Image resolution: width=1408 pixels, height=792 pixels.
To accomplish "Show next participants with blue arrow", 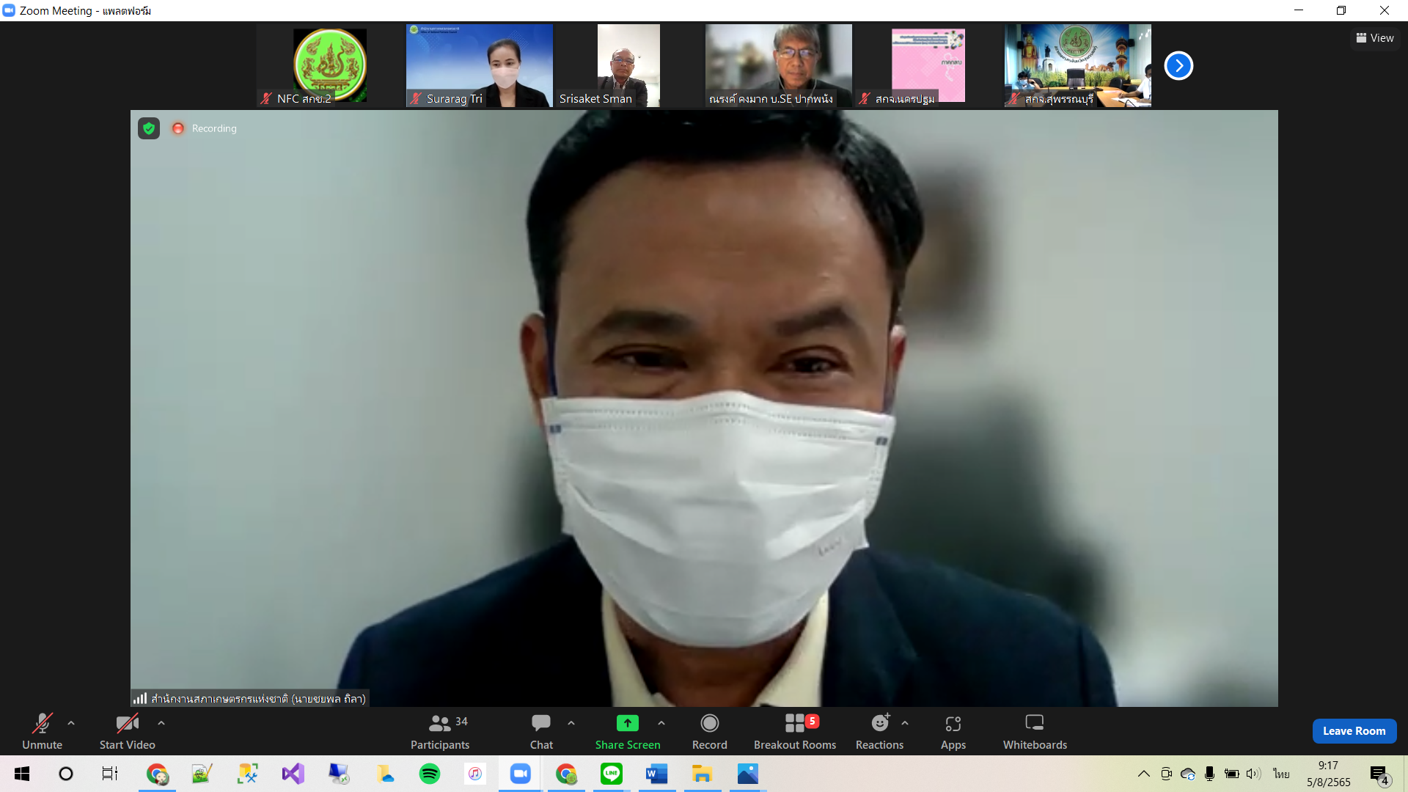I will point(1178,66).
